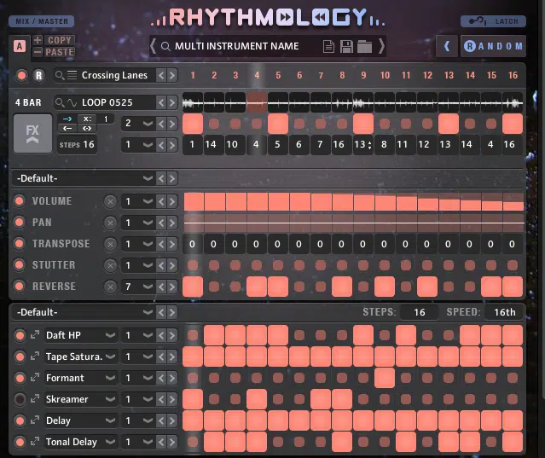Open VOLUME lane value dropdown
Screen dimensions: 545x458
point(137,201)
